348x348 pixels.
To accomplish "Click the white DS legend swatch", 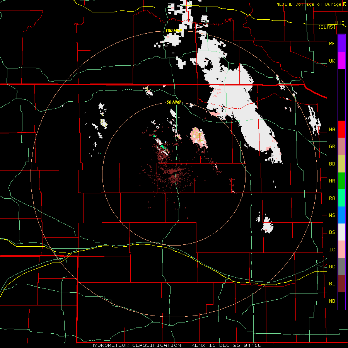I will (341, 232).
